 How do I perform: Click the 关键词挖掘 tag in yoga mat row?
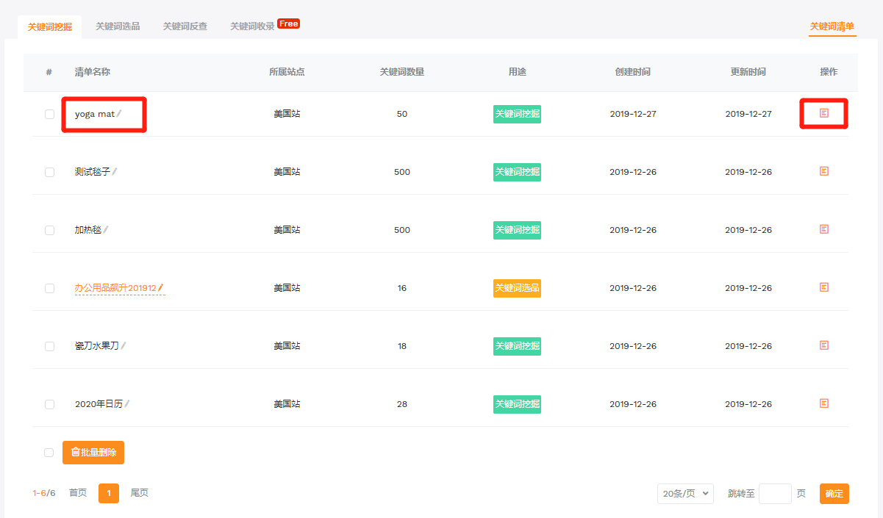[x=517, y=114]
